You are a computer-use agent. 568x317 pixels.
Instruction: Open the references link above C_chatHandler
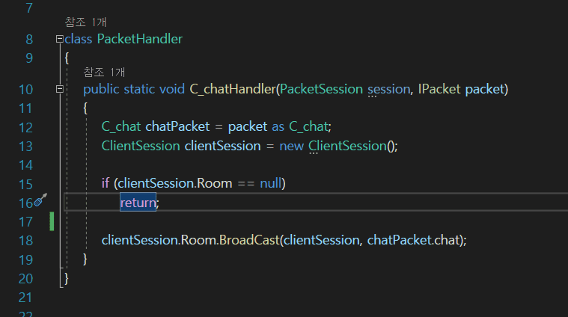pyautogui.click(x=104, y=72)
